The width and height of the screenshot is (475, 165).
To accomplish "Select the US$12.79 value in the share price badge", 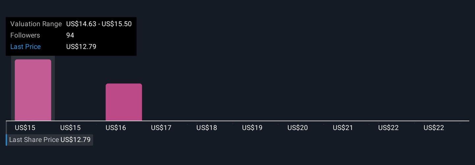I will coord(76,140).
